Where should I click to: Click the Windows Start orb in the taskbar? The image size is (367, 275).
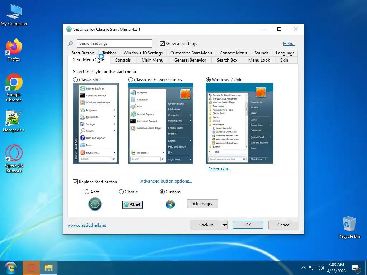[10, 268]
